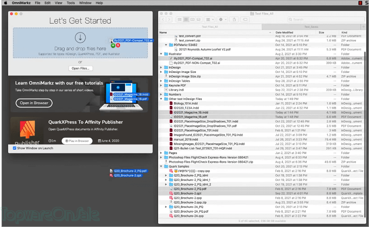Open the Finder group-by dropdown
369x227 pixels.
pos(209,20)
